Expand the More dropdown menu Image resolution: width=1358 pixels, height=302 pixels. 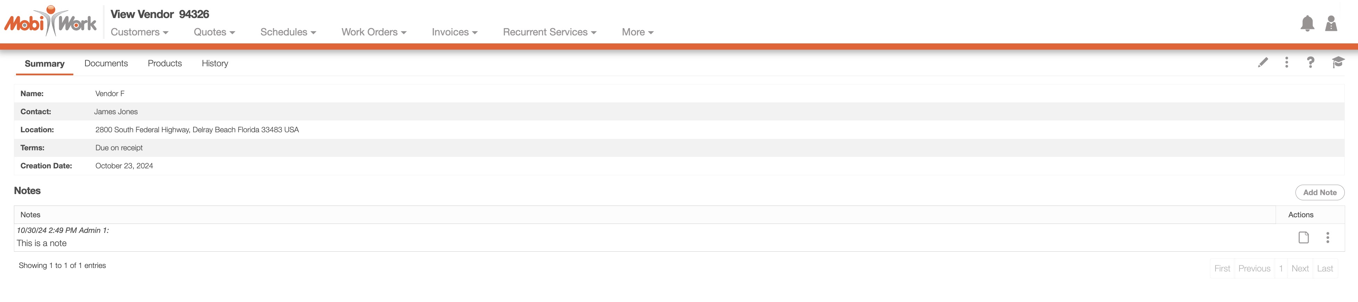[637, 32]
